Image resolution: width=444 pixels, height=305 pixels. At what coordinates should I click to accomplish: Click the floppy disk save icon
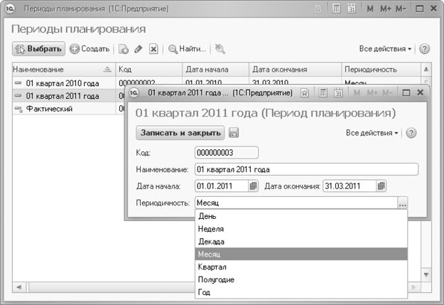point(233,133)
